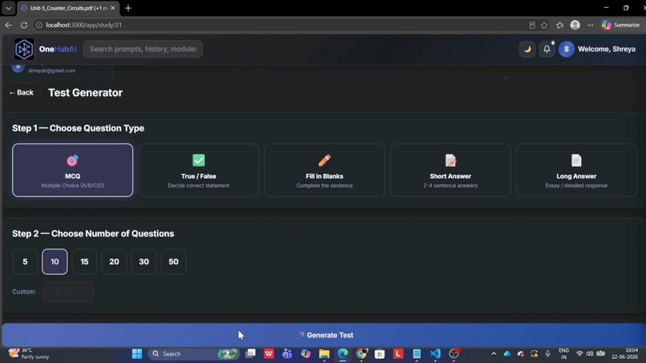This screenshot has height=363, width=646.
Task: Set number of questions to 10
Action: tap(55, 262)
